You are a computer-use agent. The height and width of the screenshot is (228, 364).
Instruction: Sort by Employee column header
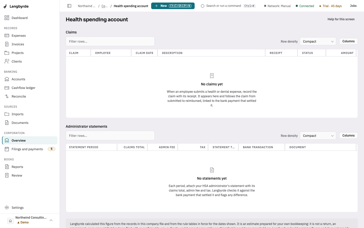[111, 53]
